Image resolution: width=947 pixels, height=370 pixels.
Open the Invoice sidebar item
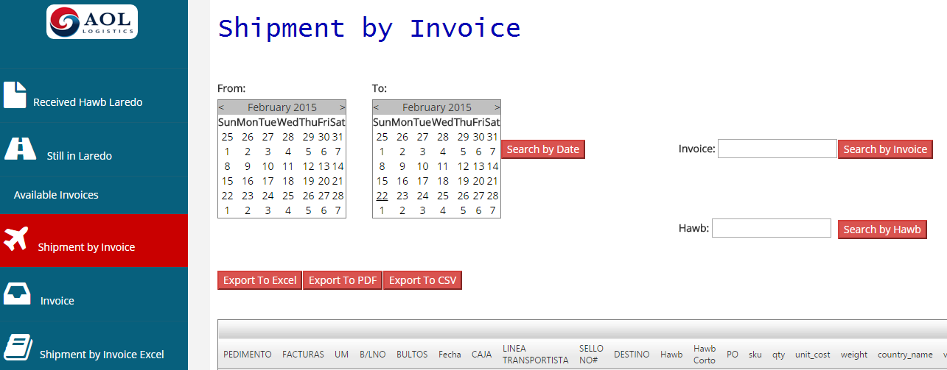tap(94, 294)
